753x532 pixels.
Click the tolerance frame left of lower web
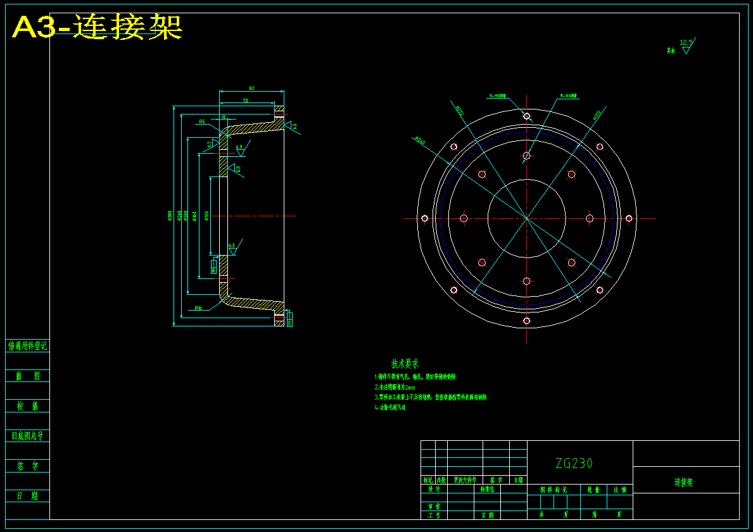(x=213, y=266)
